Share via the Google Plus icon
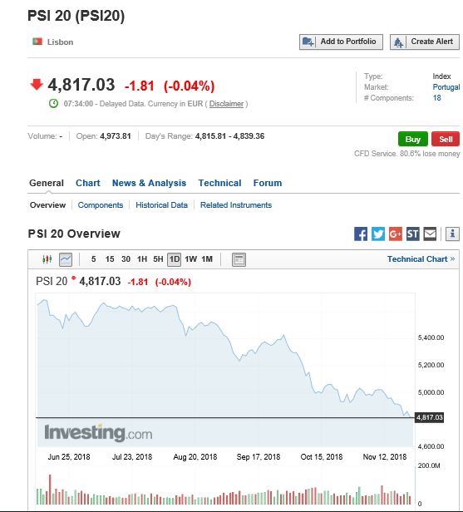The width and height of the screenshot is (463, 512). (x=396, y=234)
